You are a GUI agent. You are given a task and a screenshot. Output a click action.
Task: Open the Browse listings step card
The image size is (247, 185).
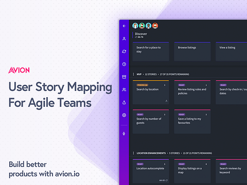[192, 51]
